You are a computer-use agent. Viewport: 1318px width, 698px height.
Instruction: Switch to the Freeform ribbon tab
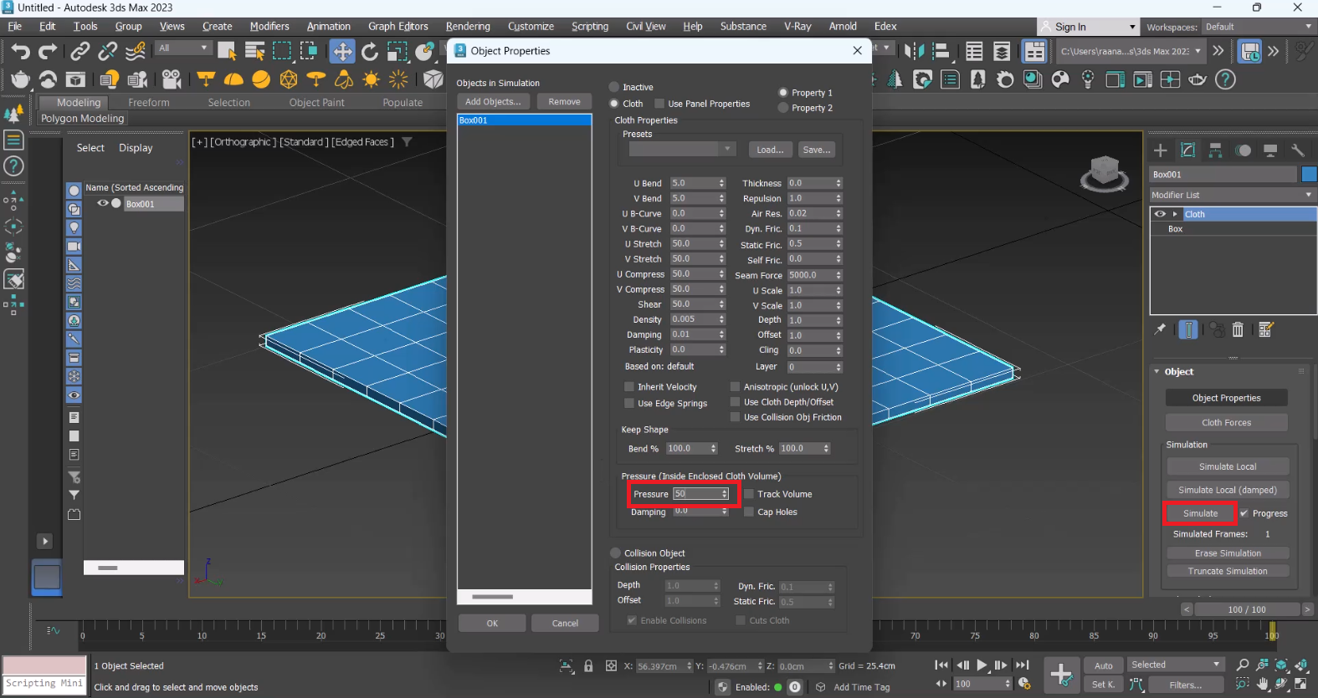(149, 103)
